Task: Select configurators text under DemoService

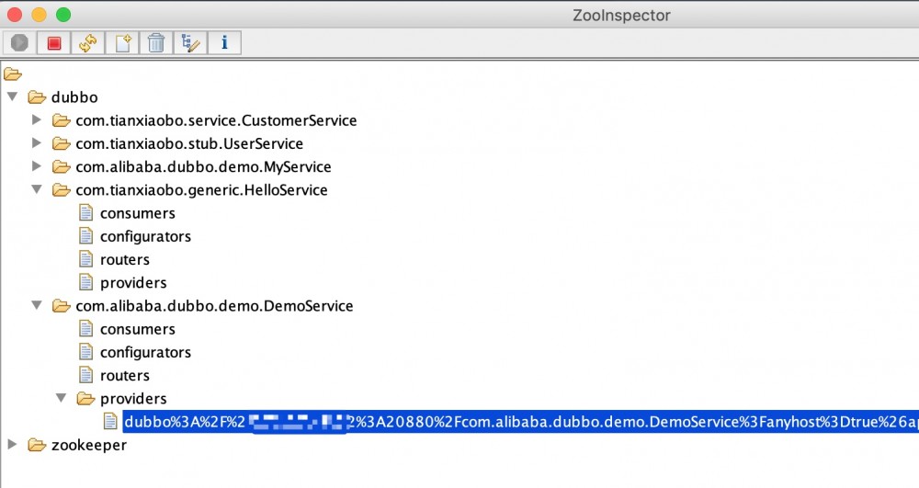Action: 145,353
